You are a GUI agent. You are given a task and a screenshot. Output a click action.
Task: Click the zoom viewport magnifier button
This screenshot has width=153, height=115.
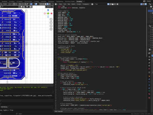tap(51, 19)
